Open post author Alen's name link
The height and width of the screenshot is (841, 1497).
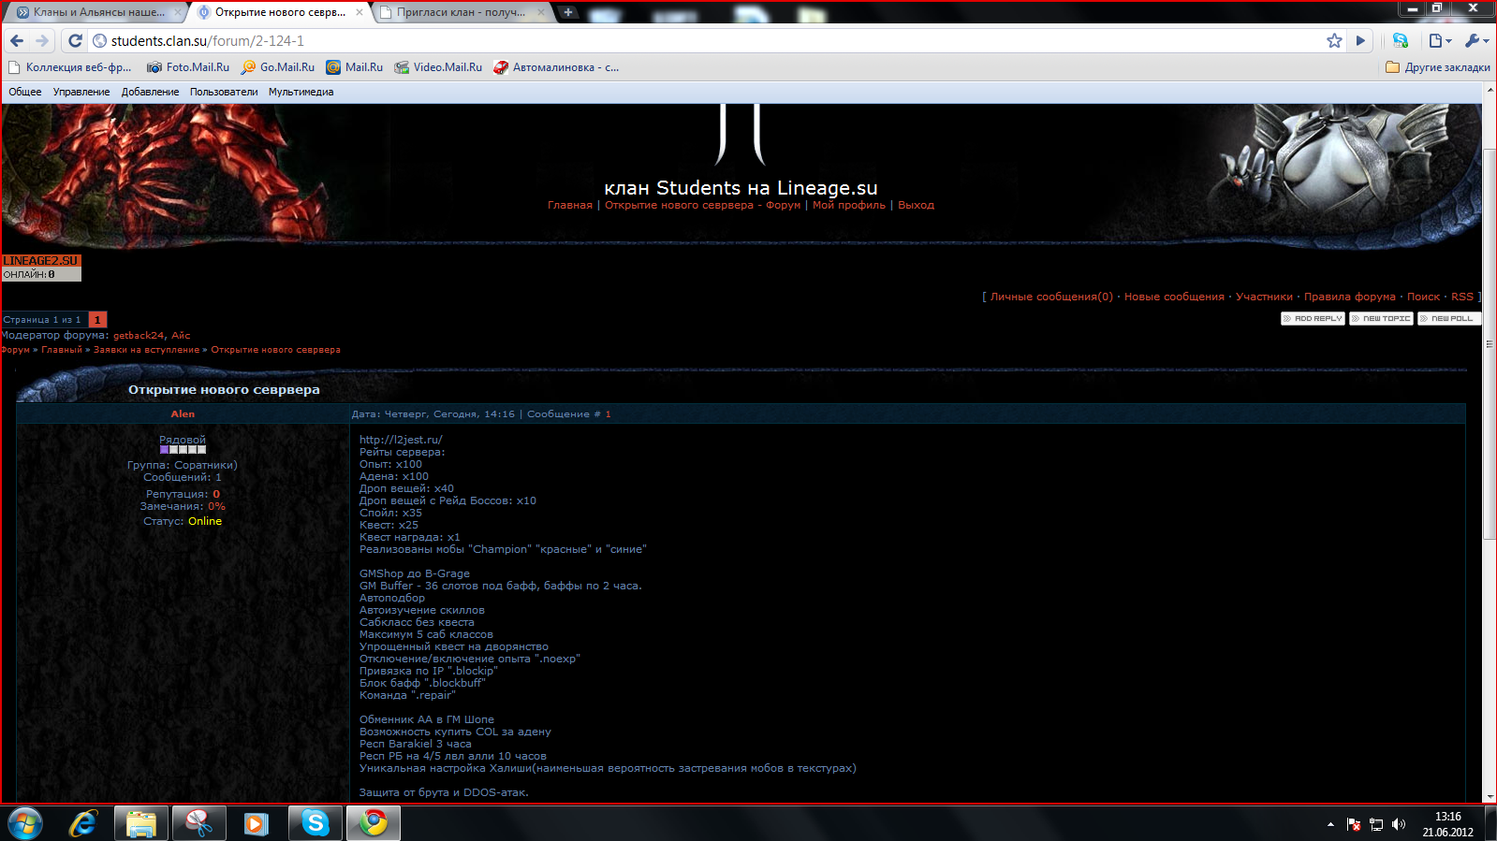(183, 413)
